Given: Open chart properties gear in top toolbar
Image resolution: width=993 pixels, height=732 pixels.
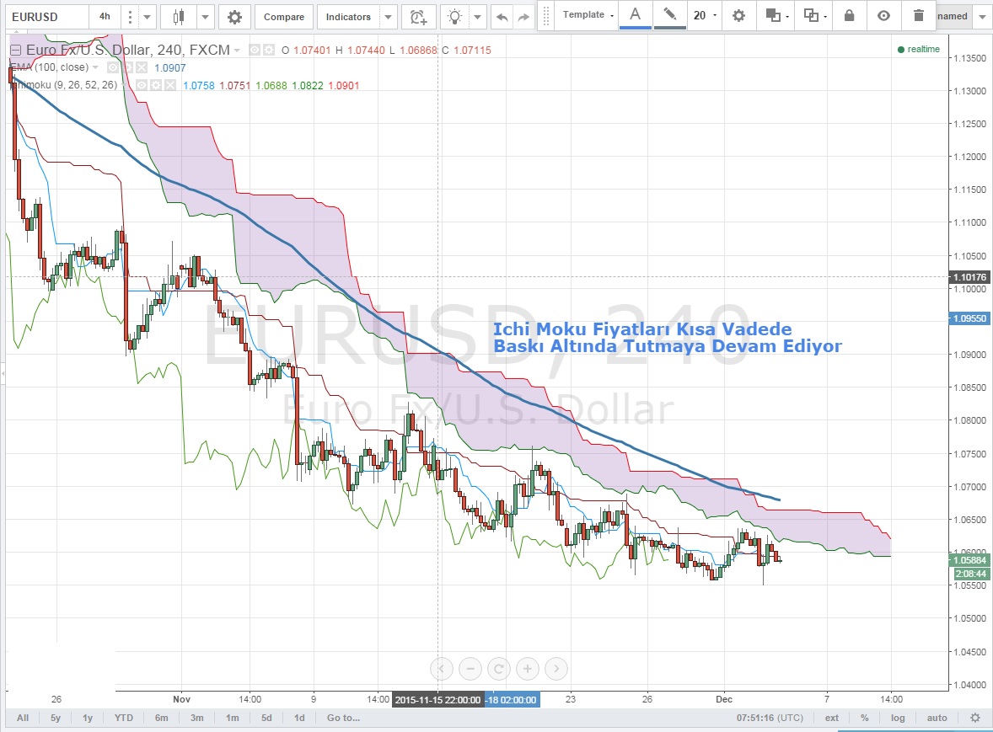Looking at the screenshot, I should pos(234,17).
